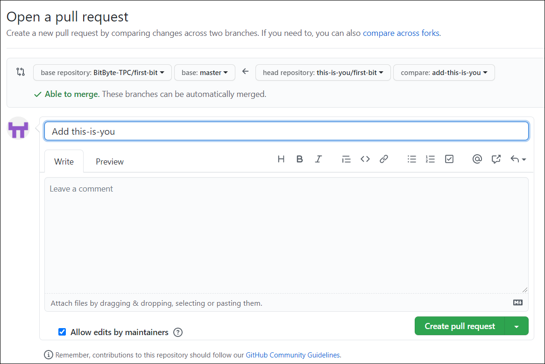Viewport: 545px width, 364px height.
Task: Open the compare: add-this-is-you dropdown
Action: [444, 72]
